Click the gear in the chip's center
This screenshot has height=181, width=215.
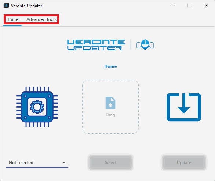37,107
